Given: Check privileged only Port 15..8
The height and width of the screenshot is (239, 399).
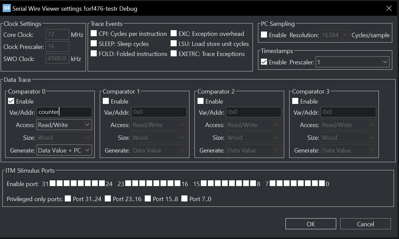Looking at the screenshot, I should pos(148,199).
